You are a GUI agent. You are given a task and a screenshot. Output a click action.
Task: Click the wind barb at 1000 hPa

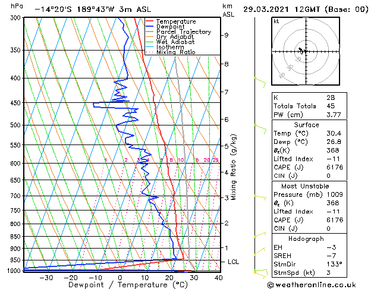click(258, 272)
